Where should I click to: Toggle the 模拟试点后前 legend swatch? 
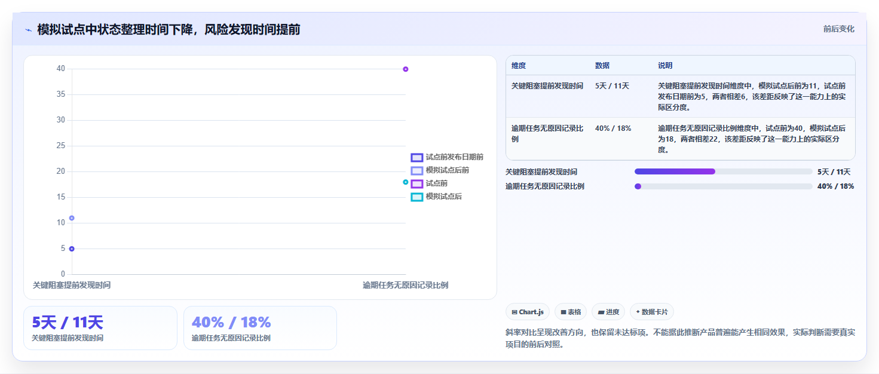pos(416,170)
